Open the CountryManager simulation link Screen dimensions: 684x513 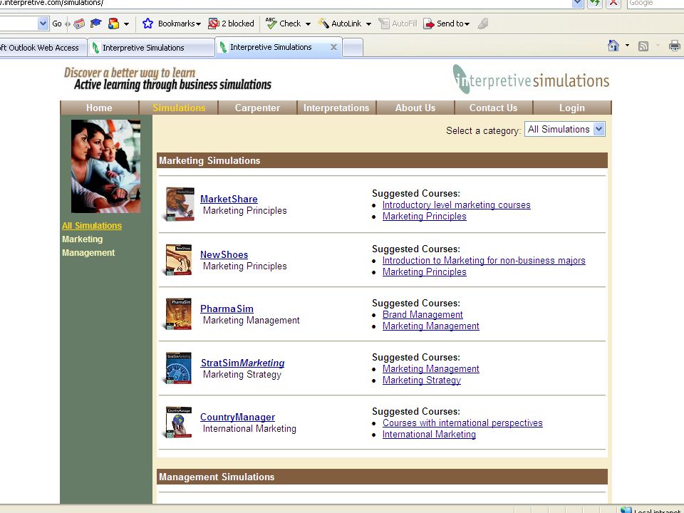pos(237,417)
